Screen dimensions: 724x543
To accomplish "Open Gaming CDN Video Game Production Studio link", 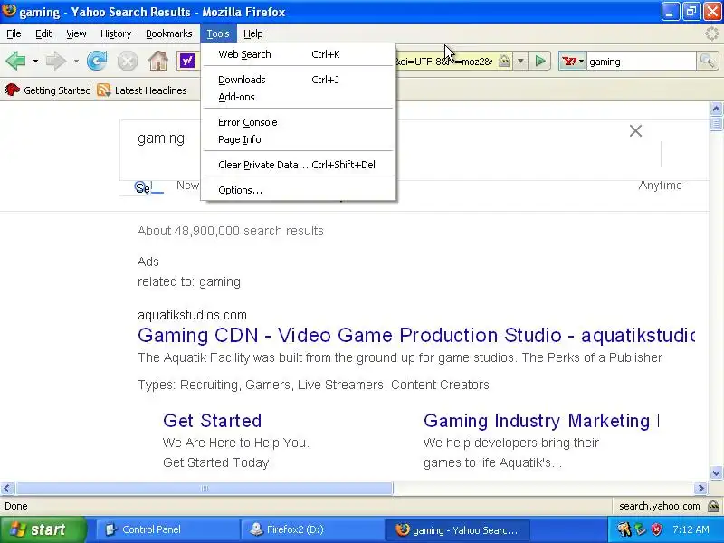I will tap(416, 335).
